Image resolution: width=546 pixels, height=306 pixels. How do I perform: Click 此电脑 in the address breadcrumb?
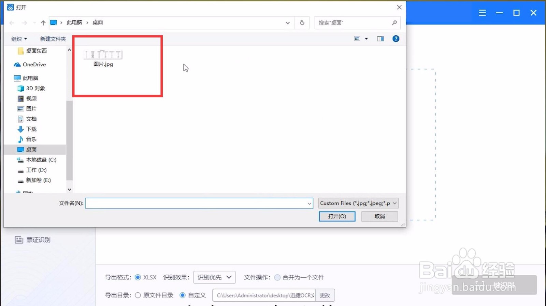click(74, 22)
